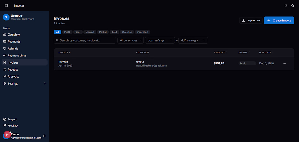Viewport: 299px width, 142px height.
Task: Select Invoices in the sidebar
Action: pyautogui.click(x=24, y=62)
